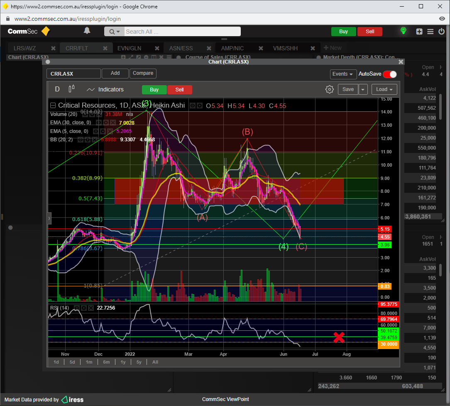This screenshot has width=450, height=406.
Task: Click the Compare button
Action: click(143, 73)
